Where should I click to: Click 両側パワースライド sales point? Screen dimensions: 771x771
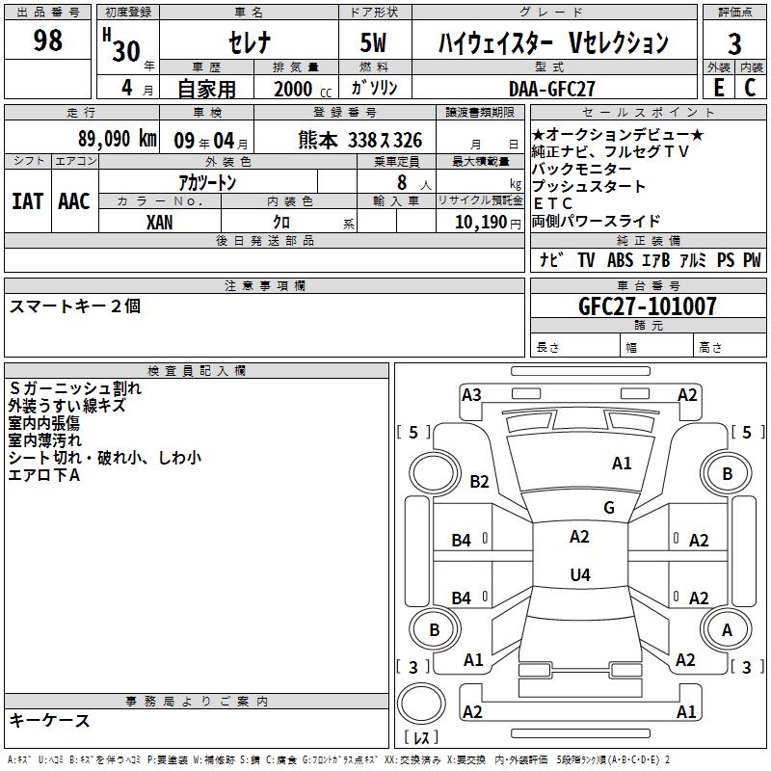pyautogui.click(x=596, y=221)
